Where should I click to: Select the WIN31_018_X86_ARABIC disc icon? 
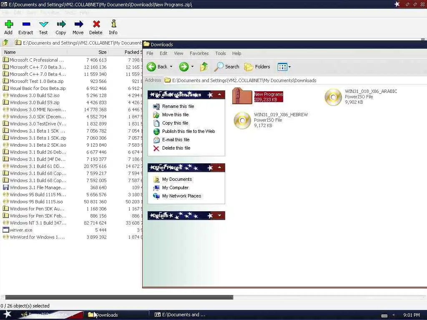pyautogui.click(x=333, y=97)
